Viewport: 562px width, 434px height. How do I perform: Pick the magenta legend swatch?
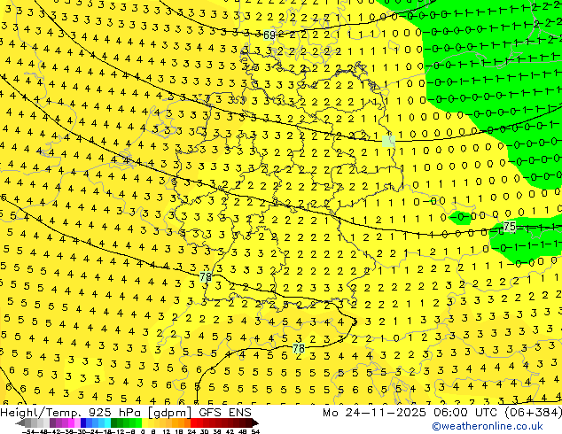[71, 422]
